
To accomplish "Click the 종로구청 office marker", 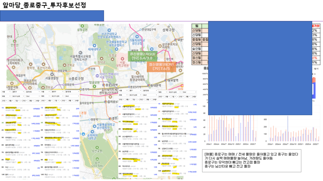I will [x=70, y=79].
